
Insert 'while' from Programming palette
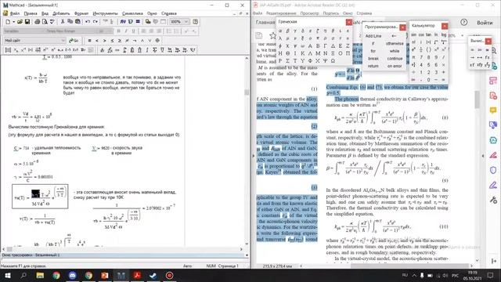pyautogui.click(x=395, y=51)
